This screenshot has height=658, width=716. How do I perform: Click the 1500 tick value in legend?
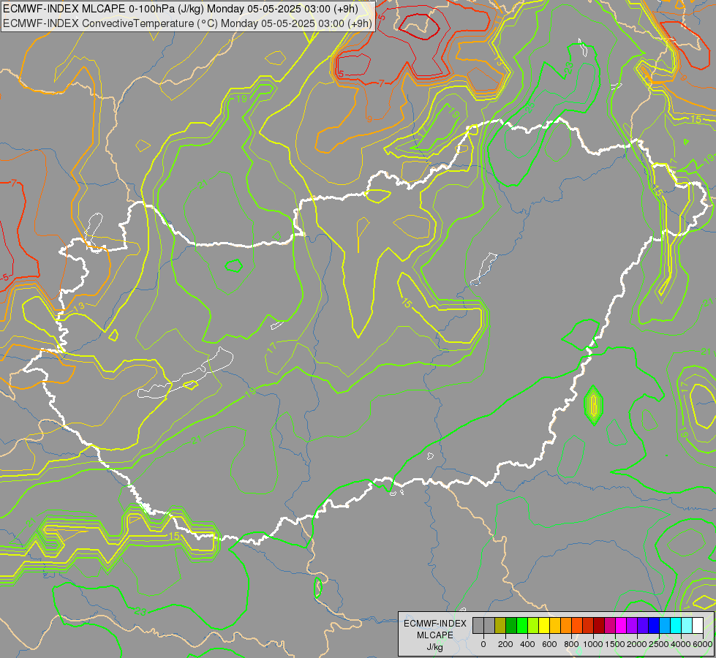tap(615, 644)
